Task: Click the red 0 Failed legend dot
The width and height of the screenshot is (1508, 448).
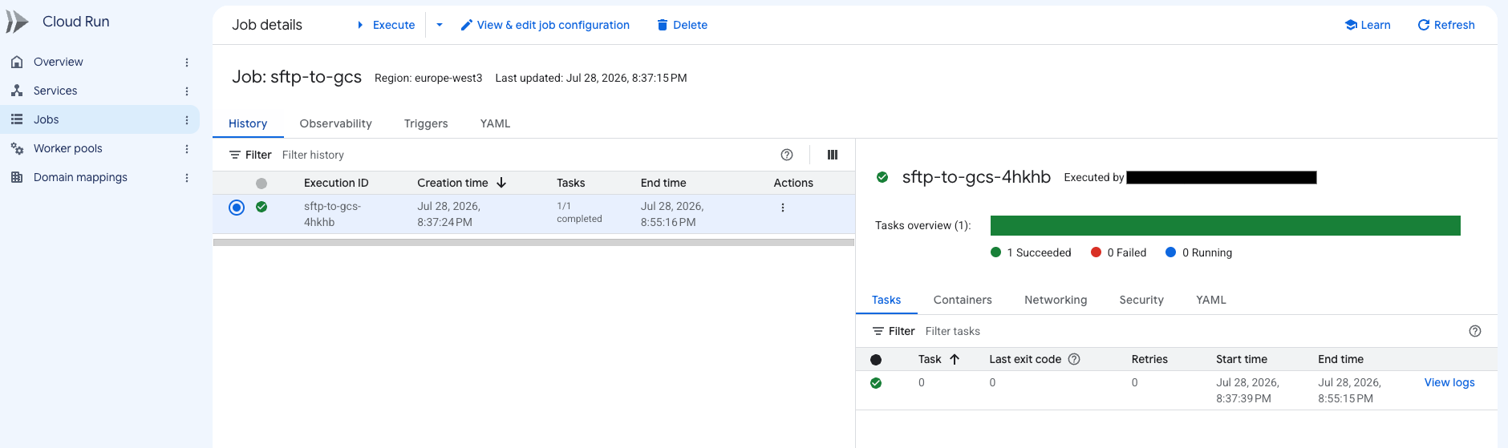Action: 1096,252
